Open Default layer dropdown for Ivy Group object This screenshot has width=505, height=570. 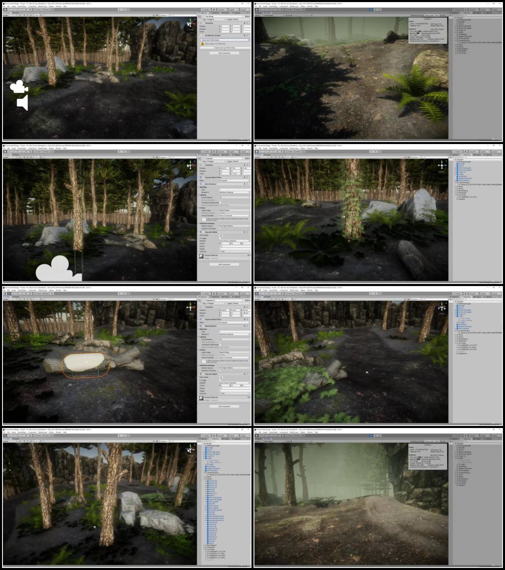point(241,20)
